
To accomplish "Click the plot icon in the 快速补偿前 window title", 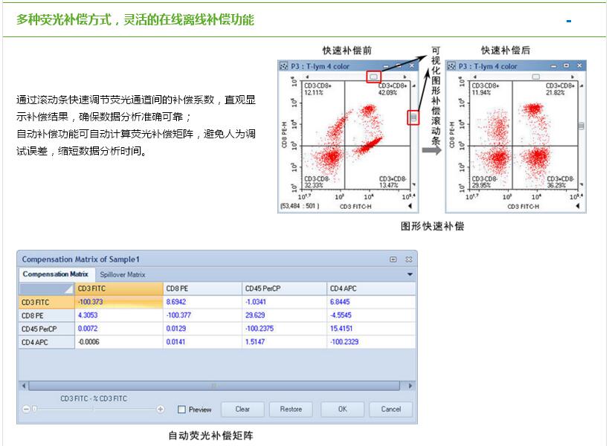I will [x=284, y=66].
